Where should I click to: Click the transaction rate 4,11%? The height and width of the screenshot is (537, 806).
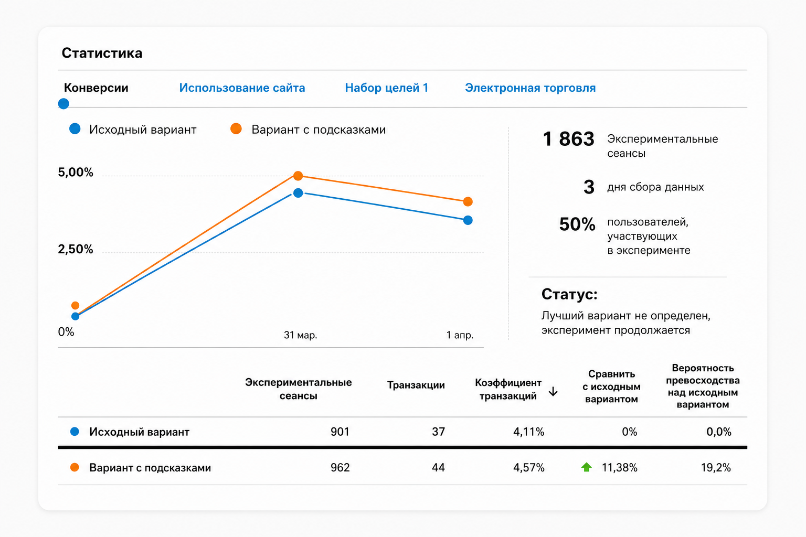pos(529,432)
